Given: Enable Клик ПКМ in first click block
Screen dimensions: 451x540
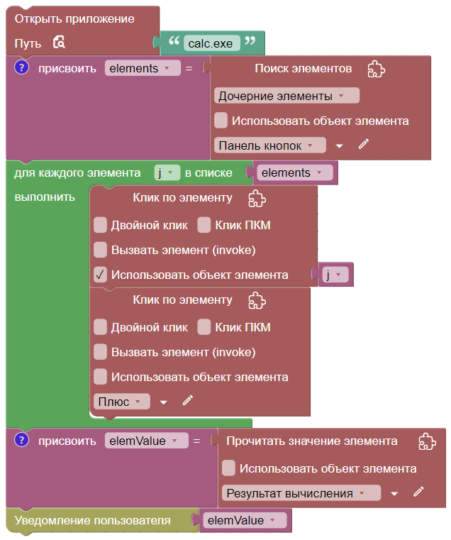Looking at the screenshot, I should pyautogui.click(x=204, y=225).
